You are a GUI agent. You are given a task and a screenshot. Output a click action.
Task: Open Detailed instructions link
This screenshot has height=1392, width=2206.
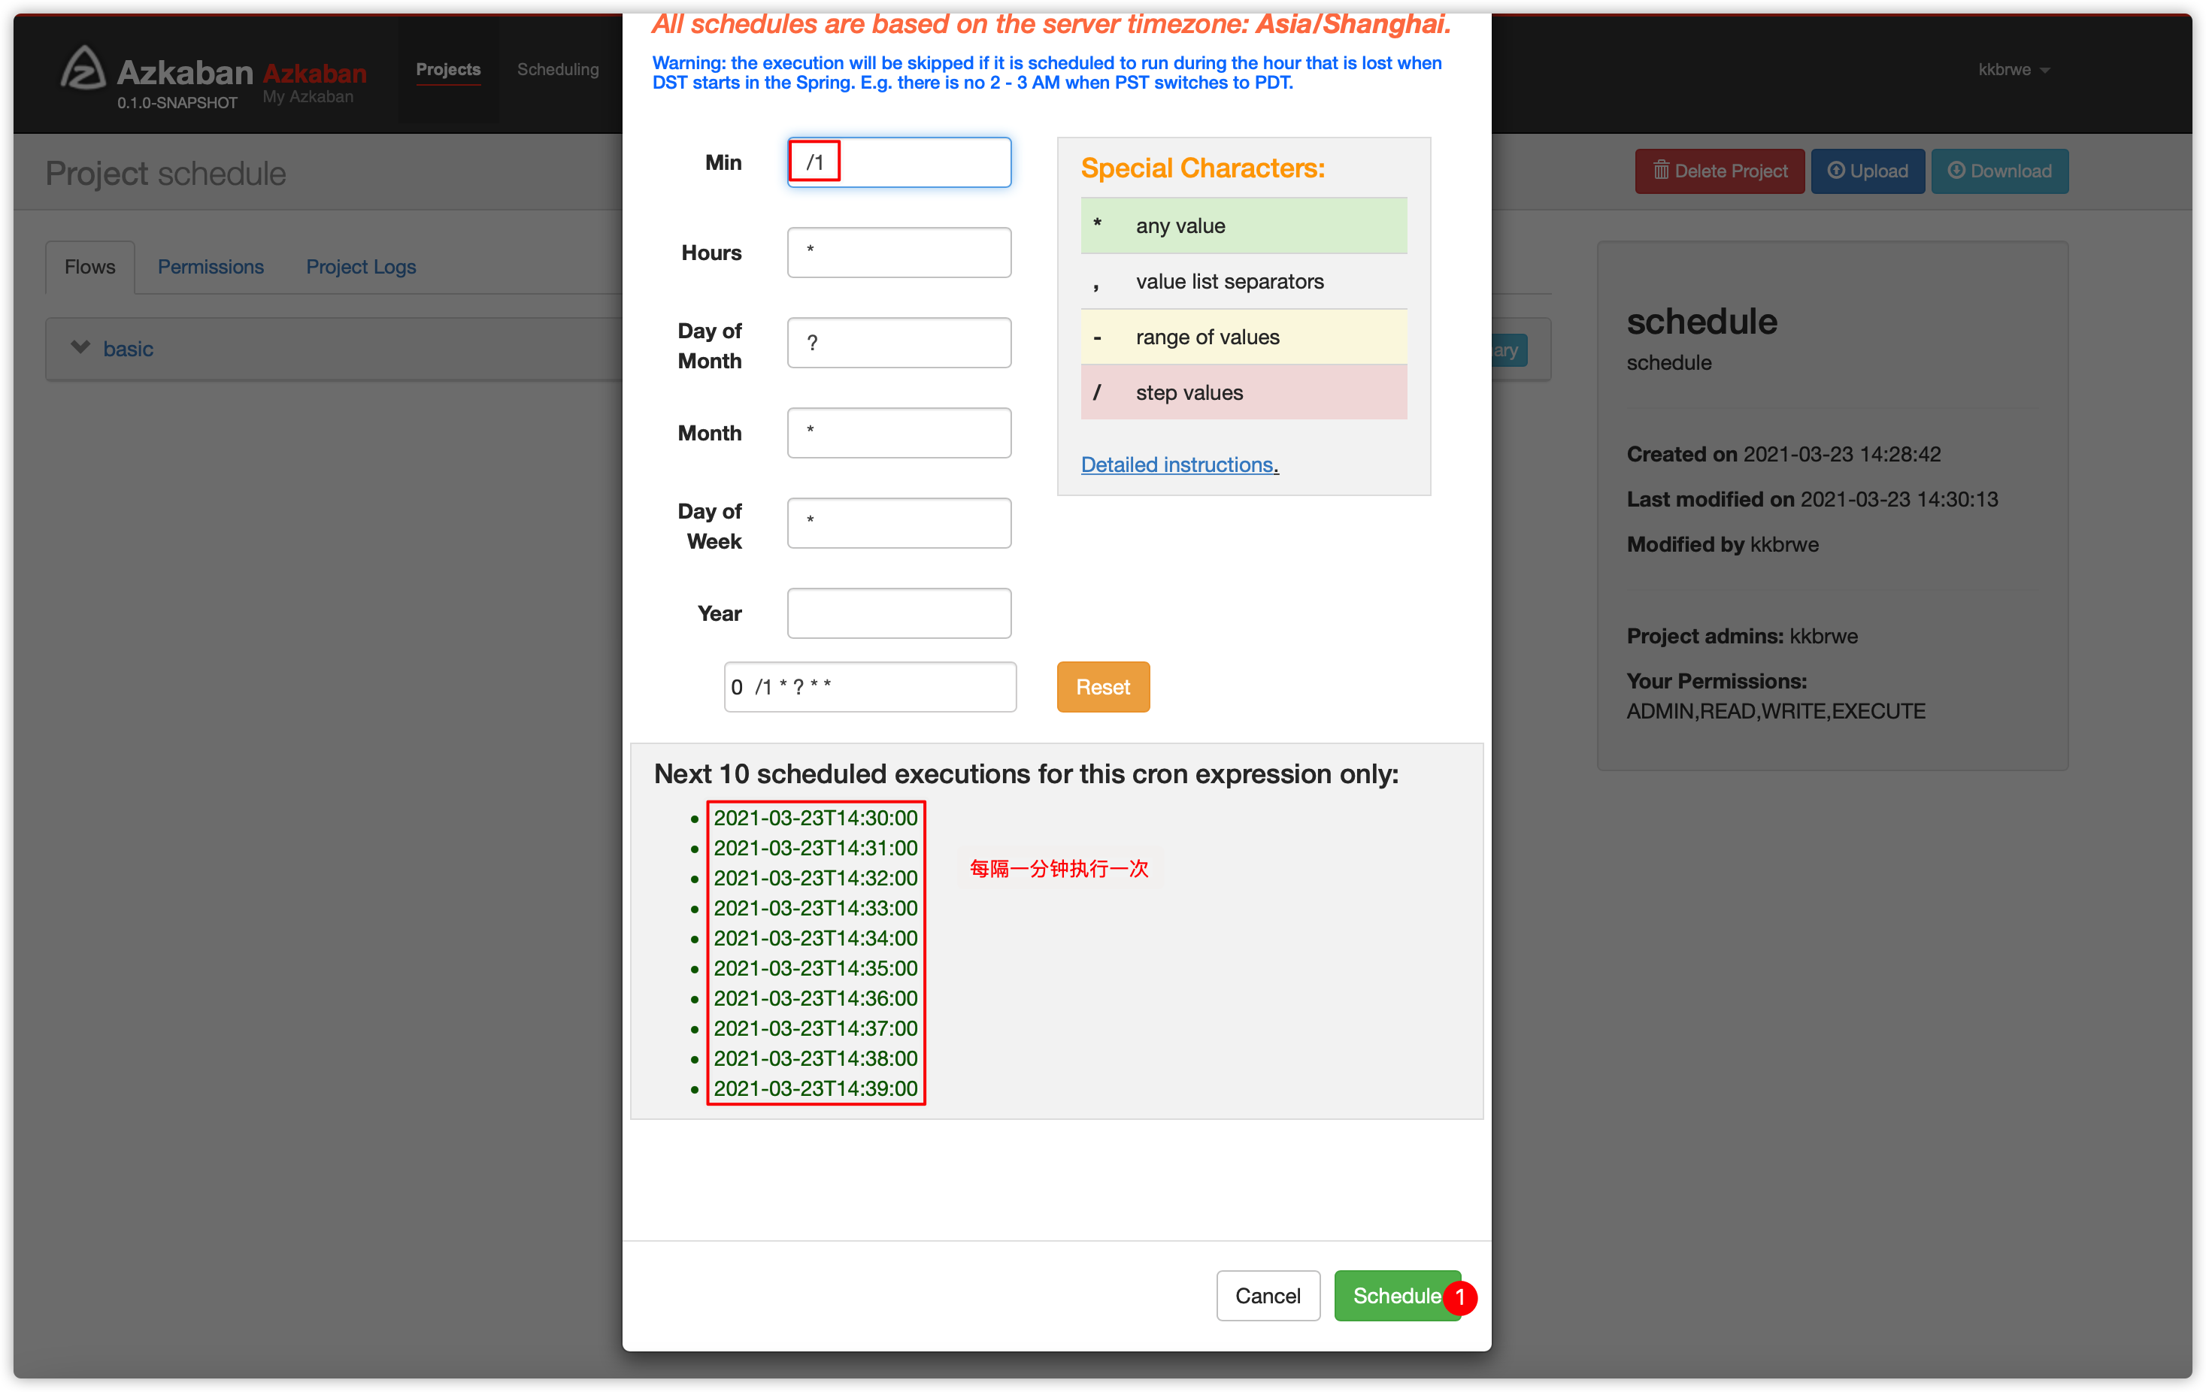tap(1179, 464)
